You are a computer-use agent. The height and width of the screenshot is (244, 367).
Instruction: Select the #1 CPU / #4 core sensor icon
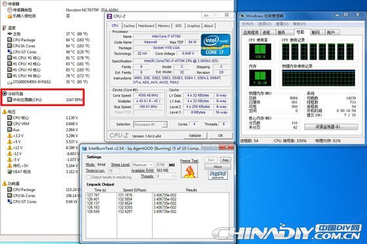tap(9, 76)
